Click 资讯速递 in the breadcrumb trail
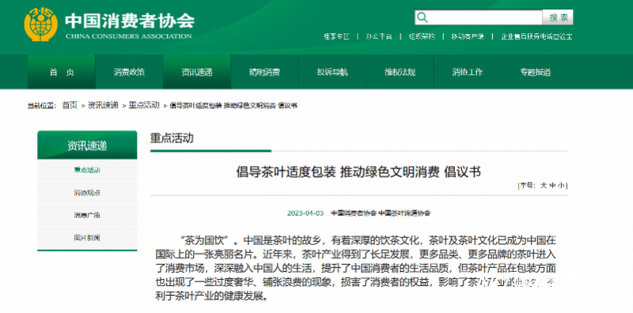Viewport: 633px width, 313px height. pos(103,105)
